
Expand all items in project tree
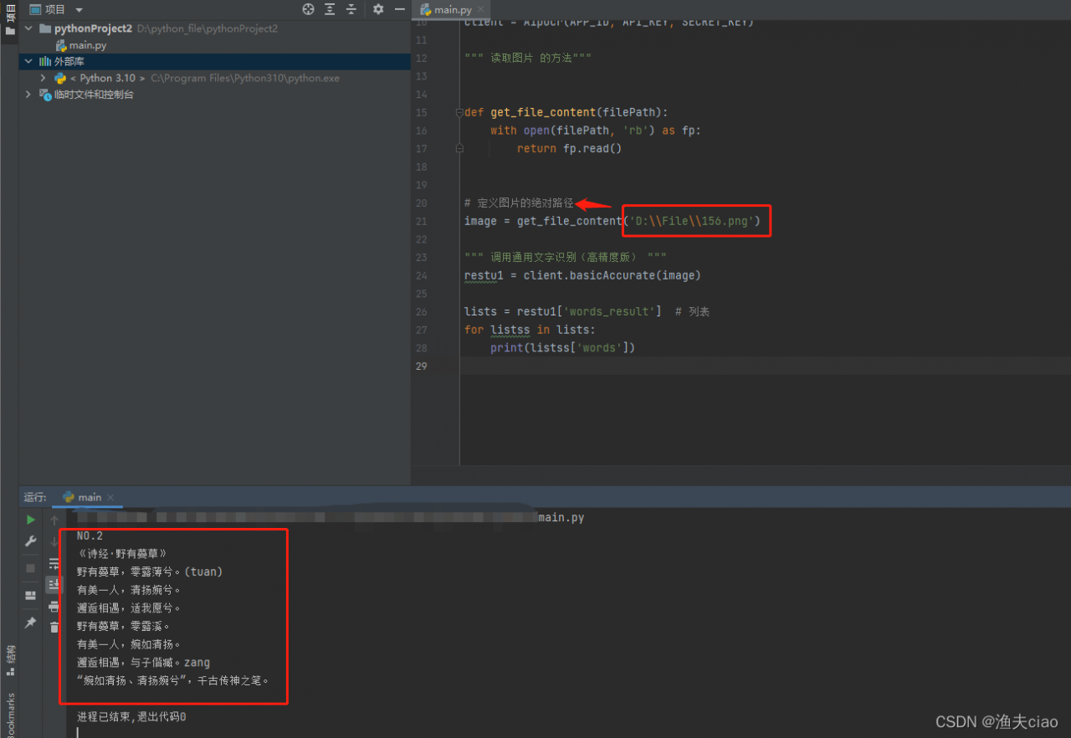330,9
